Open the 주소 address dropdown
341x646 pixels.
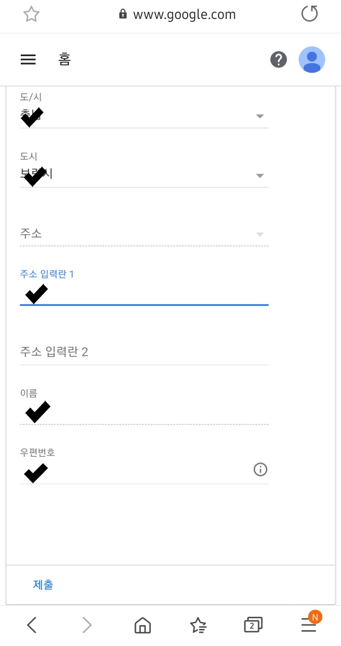coord(144,234)
